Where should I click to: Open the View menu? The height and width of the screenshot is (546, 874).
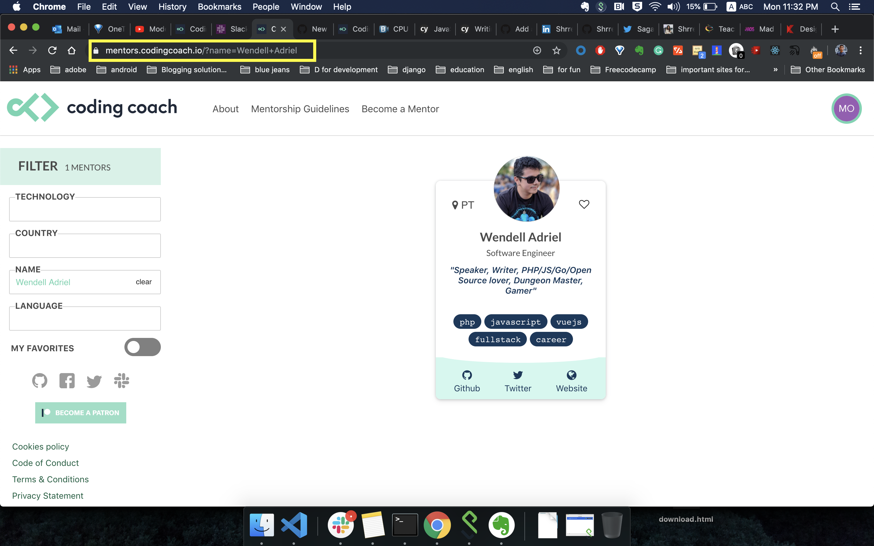click(137, 6)
